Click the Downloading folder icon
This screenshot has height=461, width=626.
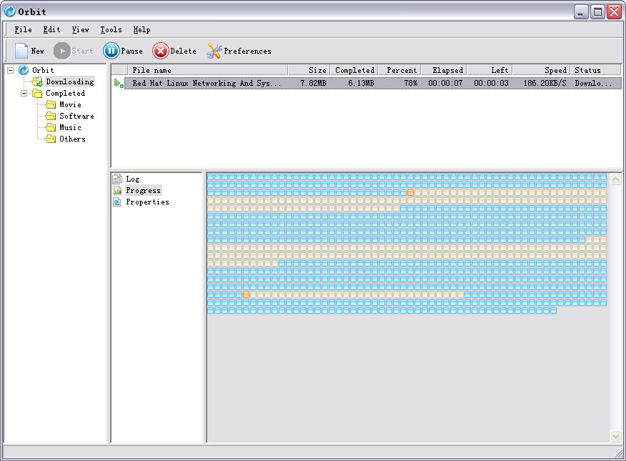37,81
